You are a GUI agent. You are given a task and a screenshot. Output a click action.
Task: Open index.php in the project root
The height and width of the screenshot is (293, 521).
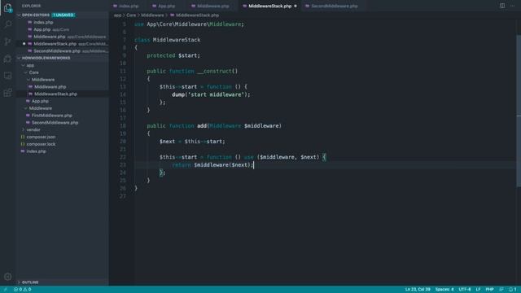coord(36,151)
